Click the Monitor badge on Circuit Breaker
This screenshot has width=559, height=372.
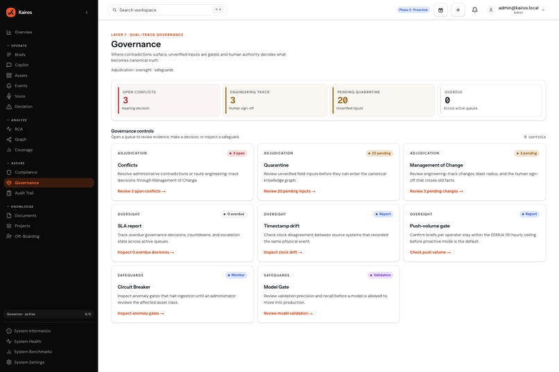237,275
